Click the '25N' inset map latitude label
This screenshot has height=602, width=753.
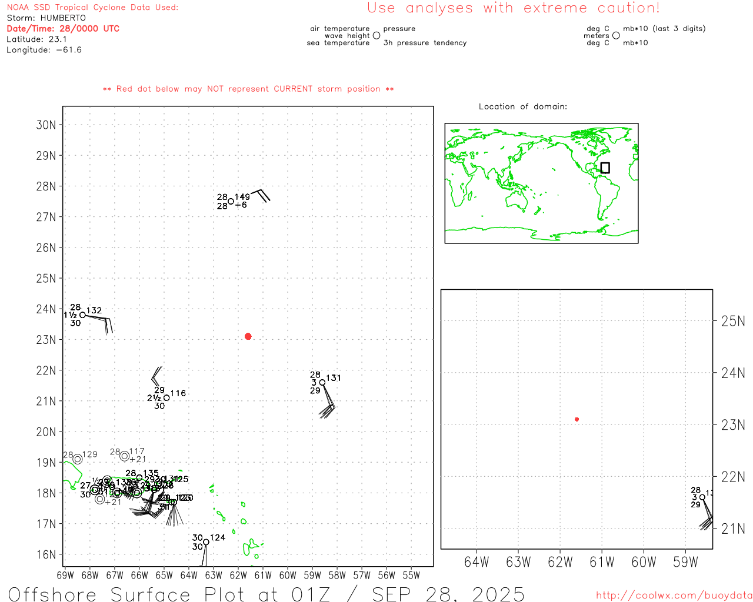pos(733,322)
